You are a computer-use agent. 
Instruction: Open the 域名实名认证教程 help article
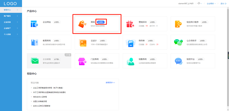pyautogui.click(x=40, y=97)
